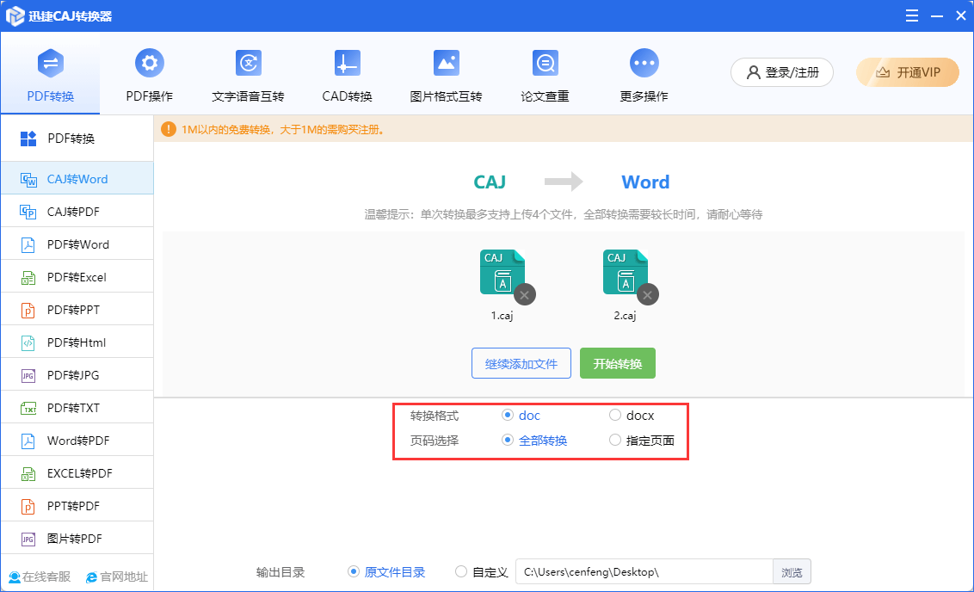The height and width of the screenshot is (592, 974).
Task: Click the 开始转换 green button
Action: [617, 364]
